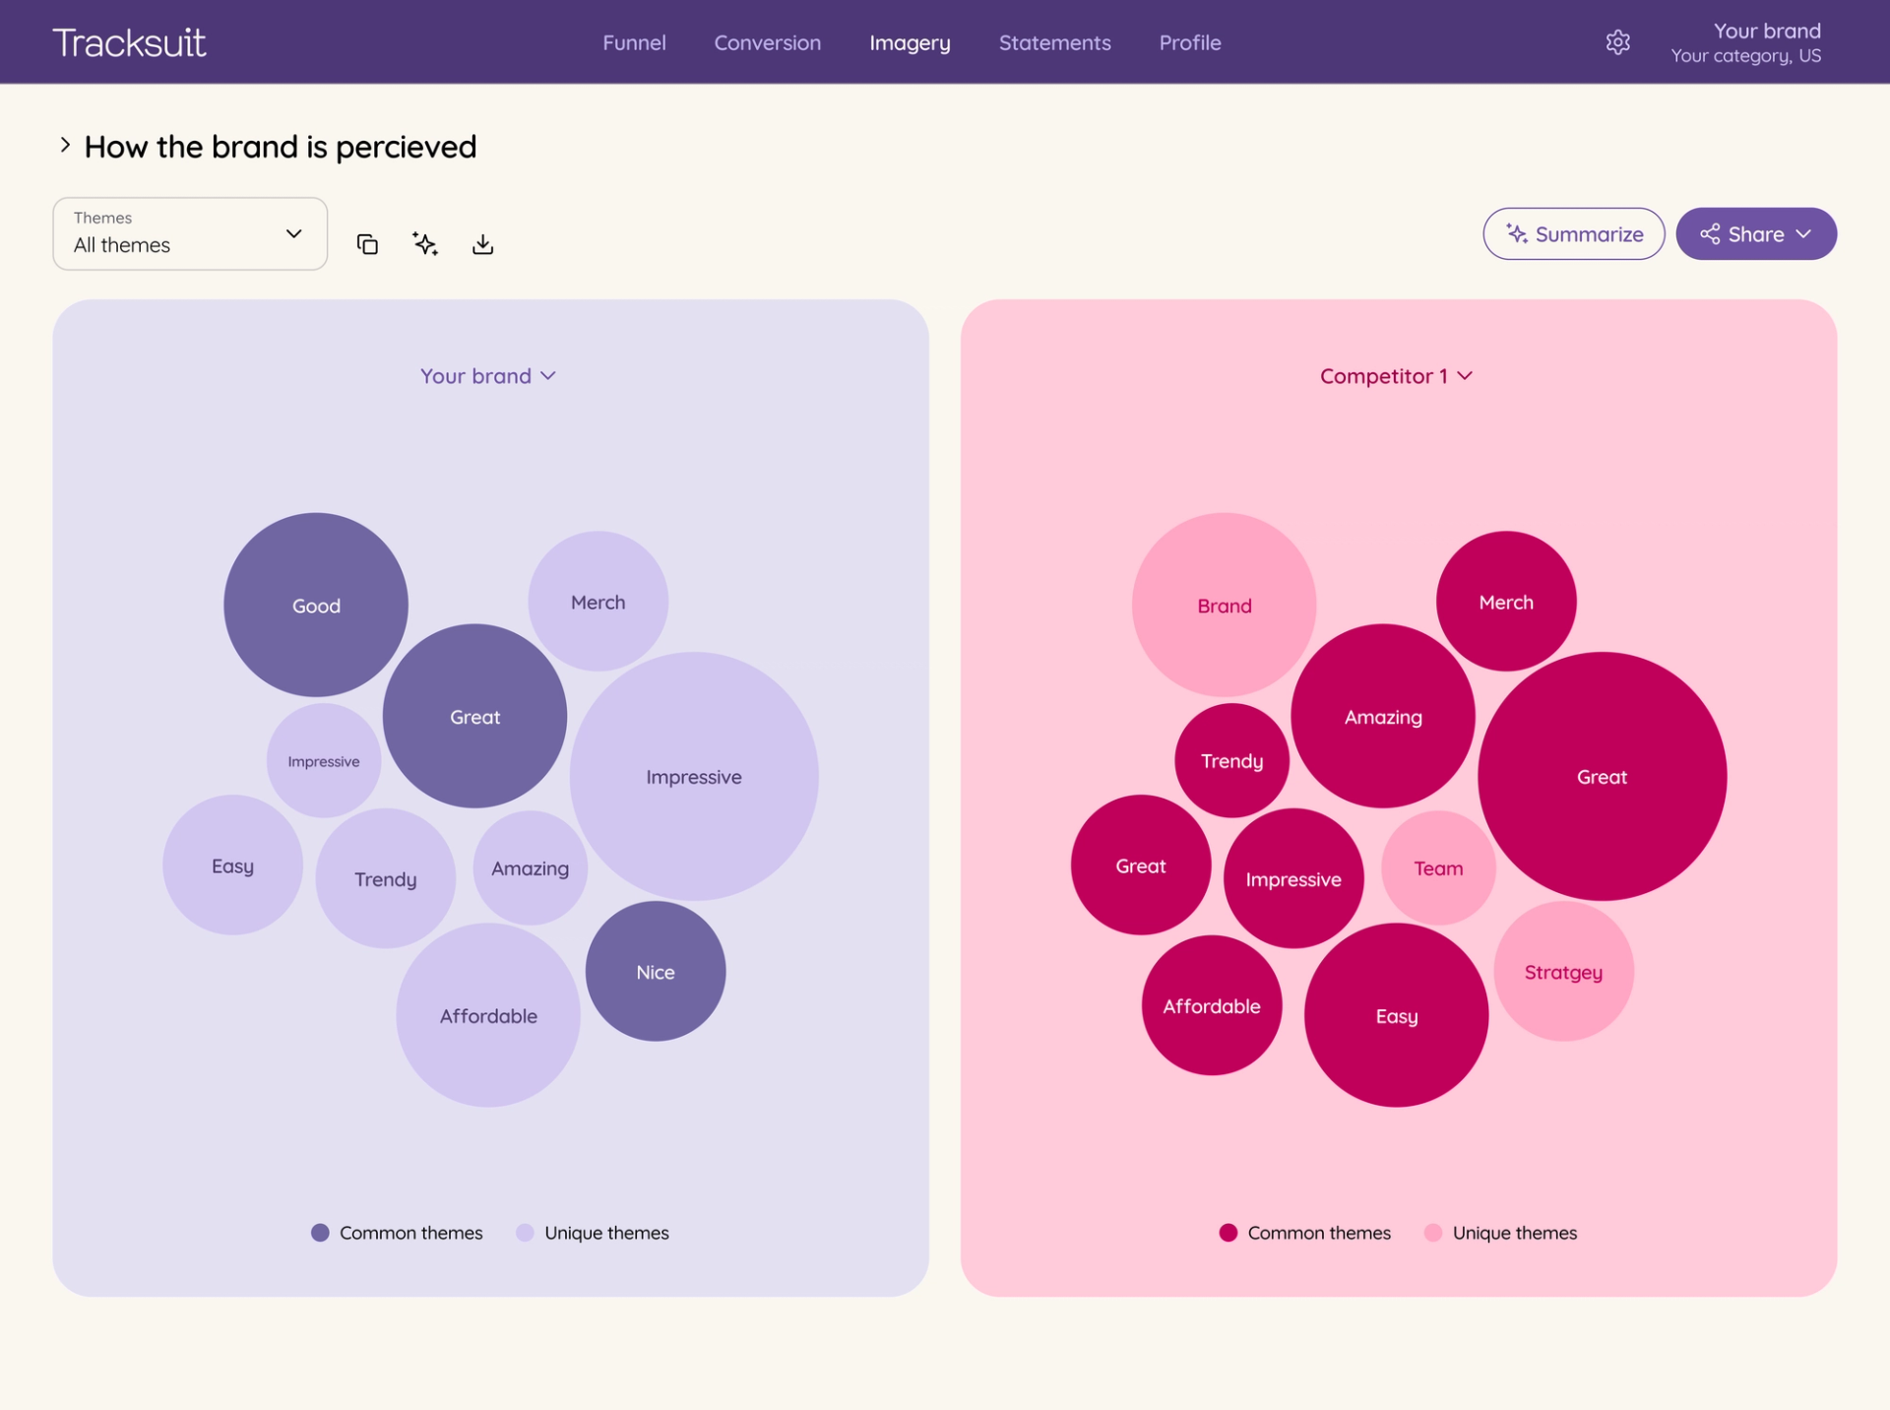Click the sparkle icon inside Summarize

tap(1517, 234)
